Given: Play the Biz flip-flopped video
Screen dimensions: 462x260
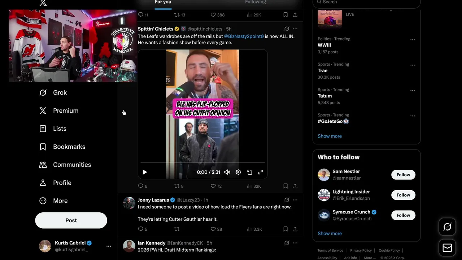Looking at the screenshot, I should click(x=145, y=172).
